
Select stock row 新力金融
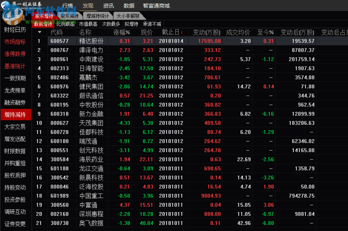[x=190, y=114]
